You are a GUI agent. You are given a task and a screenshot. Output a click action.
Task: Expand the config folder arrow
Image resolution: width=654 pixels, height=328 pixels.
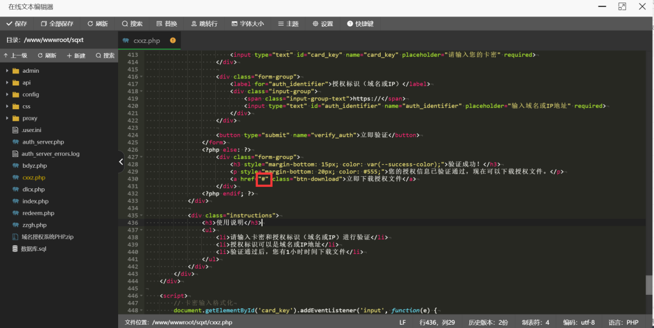(7, 94)
